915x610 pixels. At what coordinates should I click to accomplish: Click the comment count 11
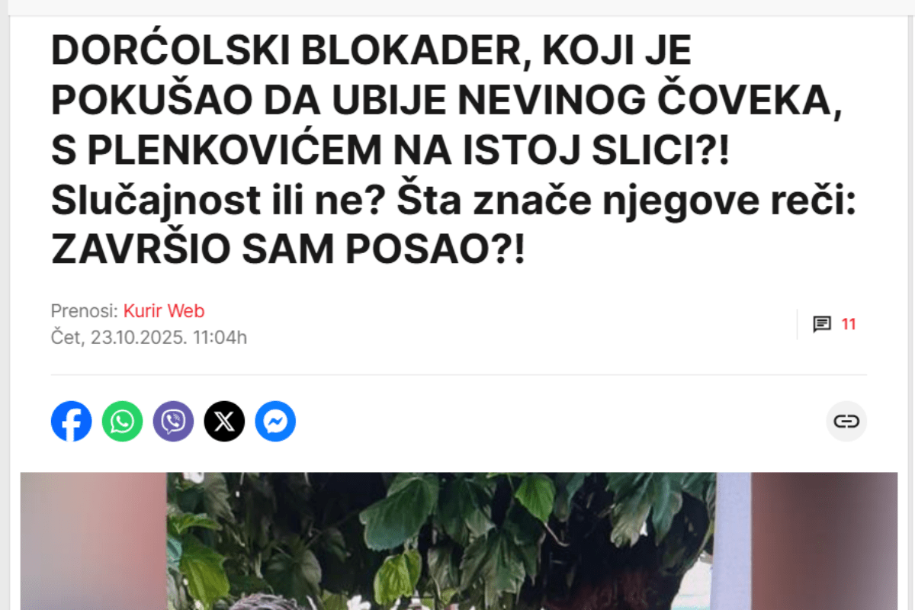849,324
